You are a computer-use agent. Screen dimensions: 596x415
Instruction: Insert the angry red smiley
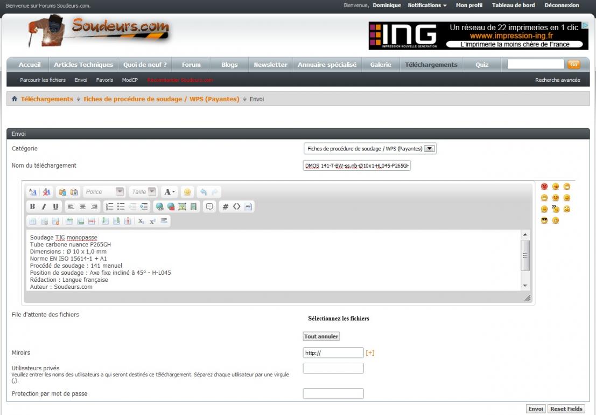coord(544,186)
